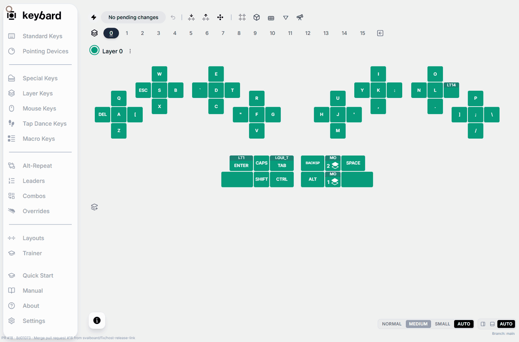Switch to layer tab 14
This screenshot has height=342, width=519.
[x=344, y=33]
